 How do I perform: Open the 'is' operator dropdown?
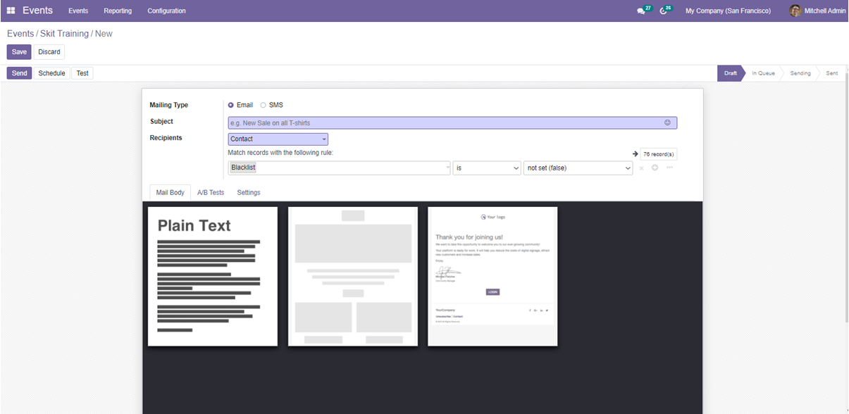pyautogui.click(x=486, y=168)
